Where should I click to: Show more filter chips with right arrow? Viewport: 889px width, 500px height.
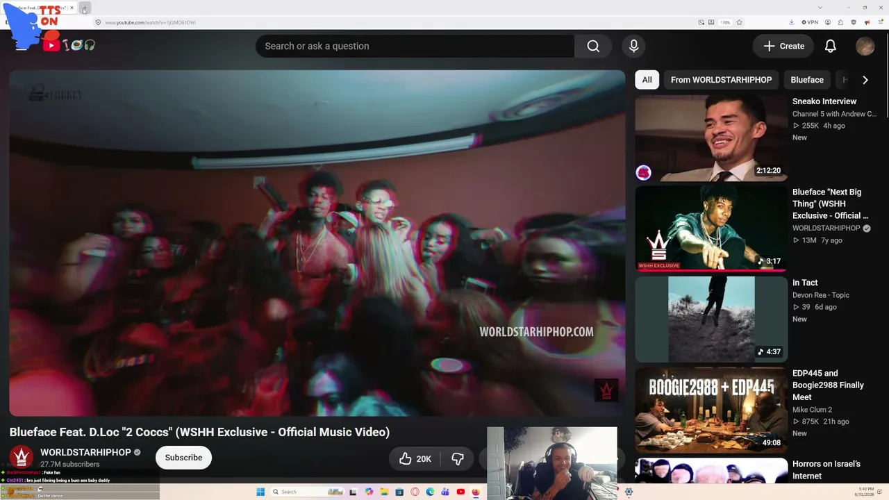865,80
